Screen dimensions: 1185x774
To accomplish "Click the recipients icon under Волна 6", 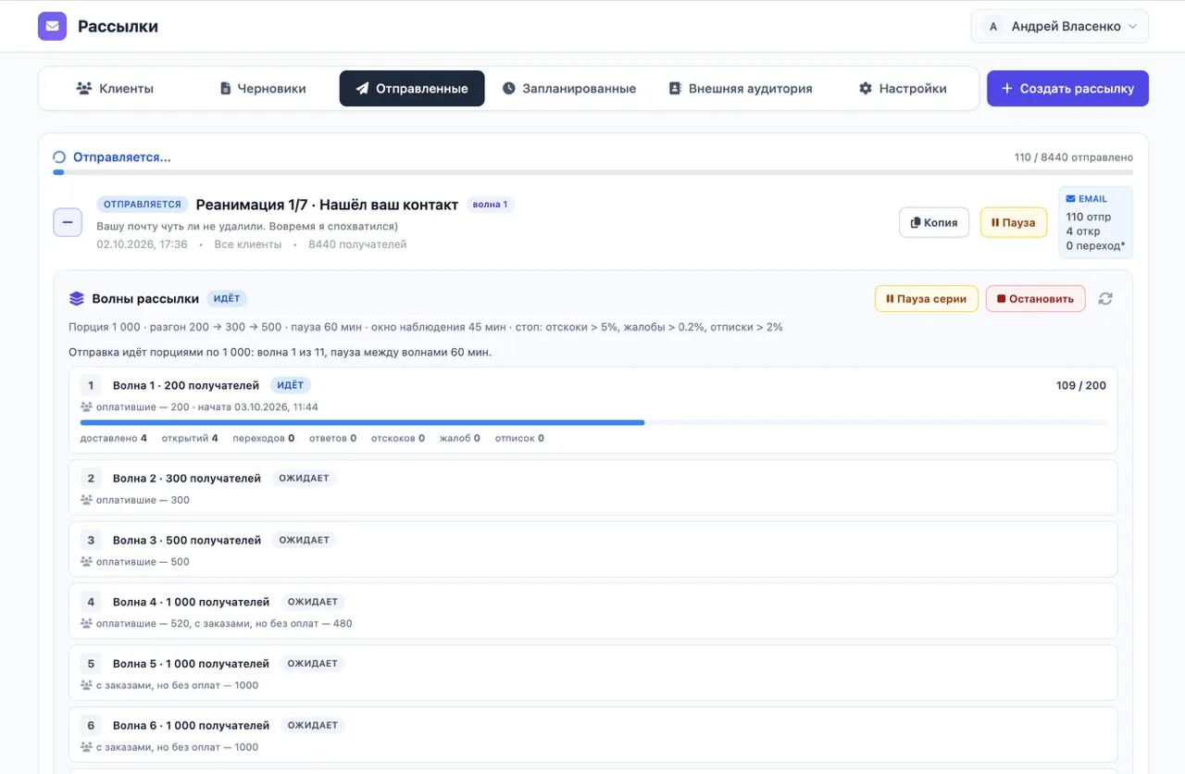I will pos(86,747).
